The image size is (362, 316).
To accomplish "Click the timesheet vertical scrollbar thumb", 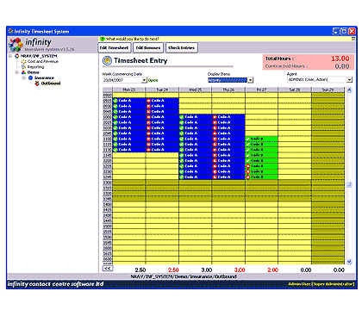I will point(349,184).
